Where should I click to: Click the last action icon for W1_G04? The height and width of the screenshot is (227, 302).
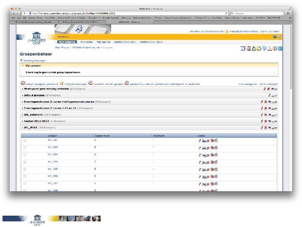[216, 162]
